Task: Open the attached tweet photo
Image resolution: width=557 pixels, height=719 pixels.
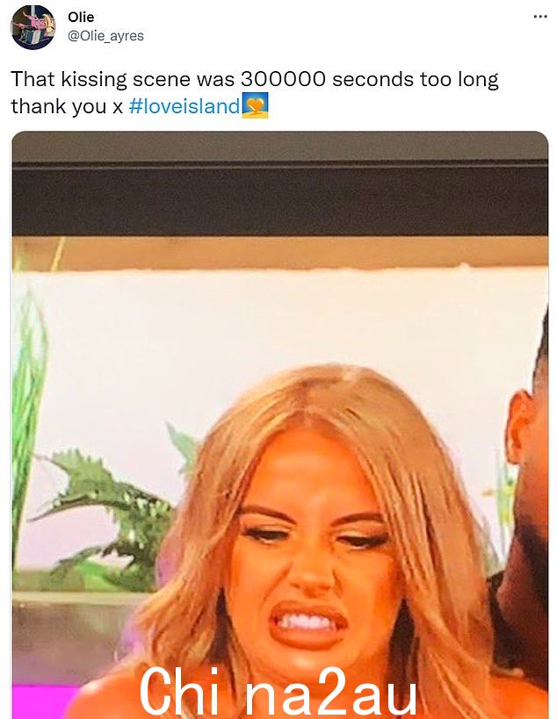Action: coord(280,425)
